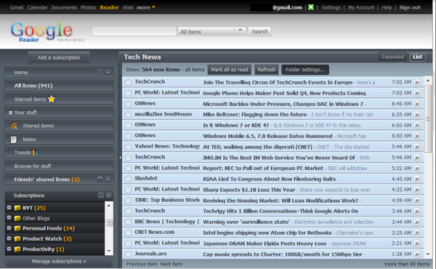The width and height of the screenshot is (436, 269).
Task: Open Documents from the top bar
Action: coord(64,7)
